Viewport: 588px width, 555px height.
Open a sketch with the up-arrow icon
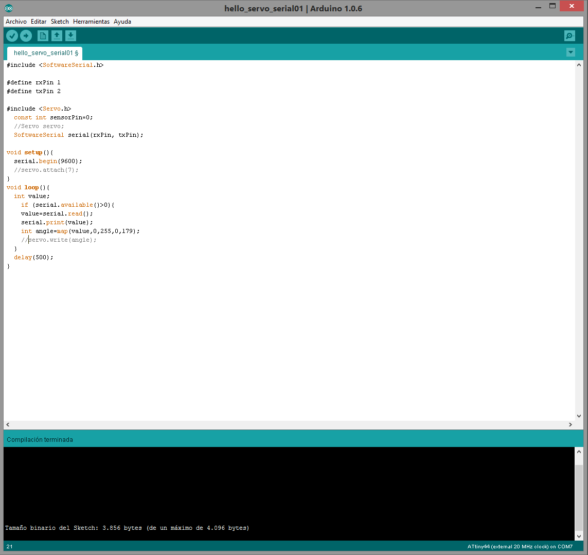(57, 36)
